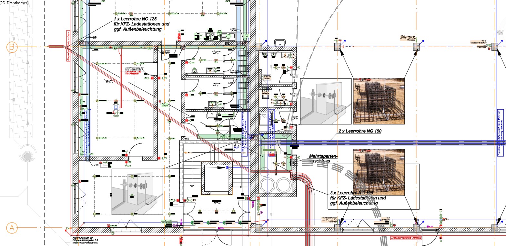Click the [2D-Drahtkörper] visual style control

click(15, 3)
